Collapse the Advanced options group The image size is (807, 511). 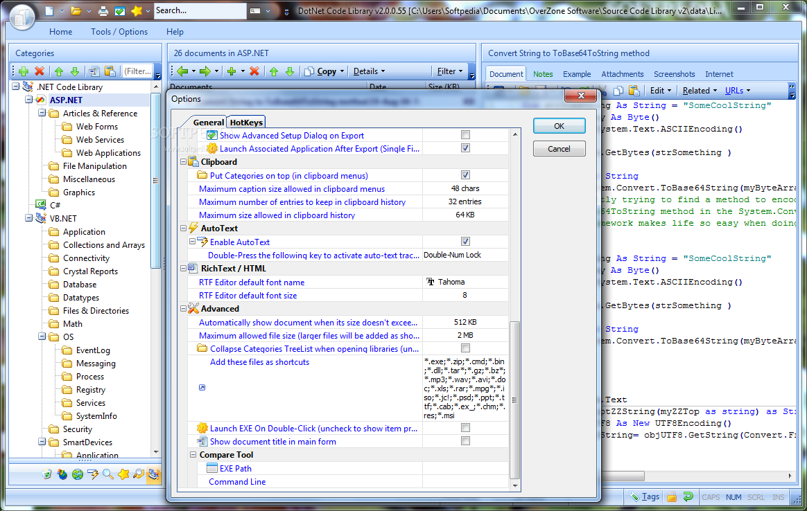tap(183, 308)
